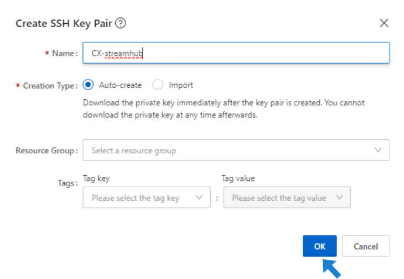Click the Tags label
Screen dimensions: 404x279
pos(67,183)
